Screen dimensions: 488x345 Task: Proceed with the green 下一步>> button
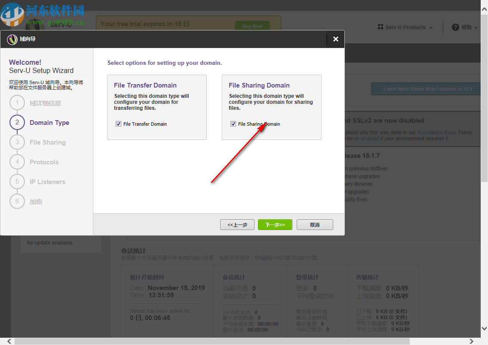(x=275, y=224)
